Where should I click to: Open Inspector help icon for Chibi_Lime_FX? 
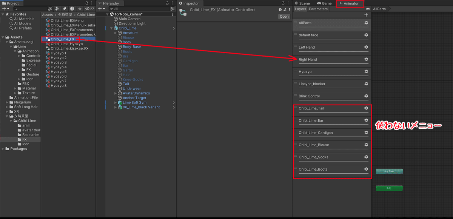(280, 10)
